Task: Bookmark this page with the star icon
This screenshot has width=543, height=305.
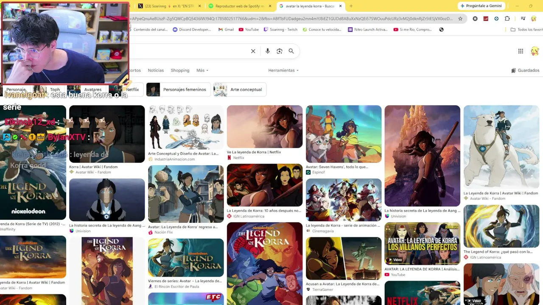Action: point(460,19)
